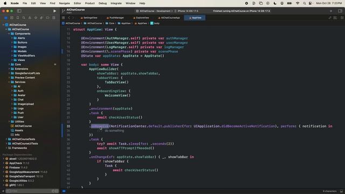Toggle the inspector panel at top right
Screen dimensions: 345x194
(x=340, y=11)
